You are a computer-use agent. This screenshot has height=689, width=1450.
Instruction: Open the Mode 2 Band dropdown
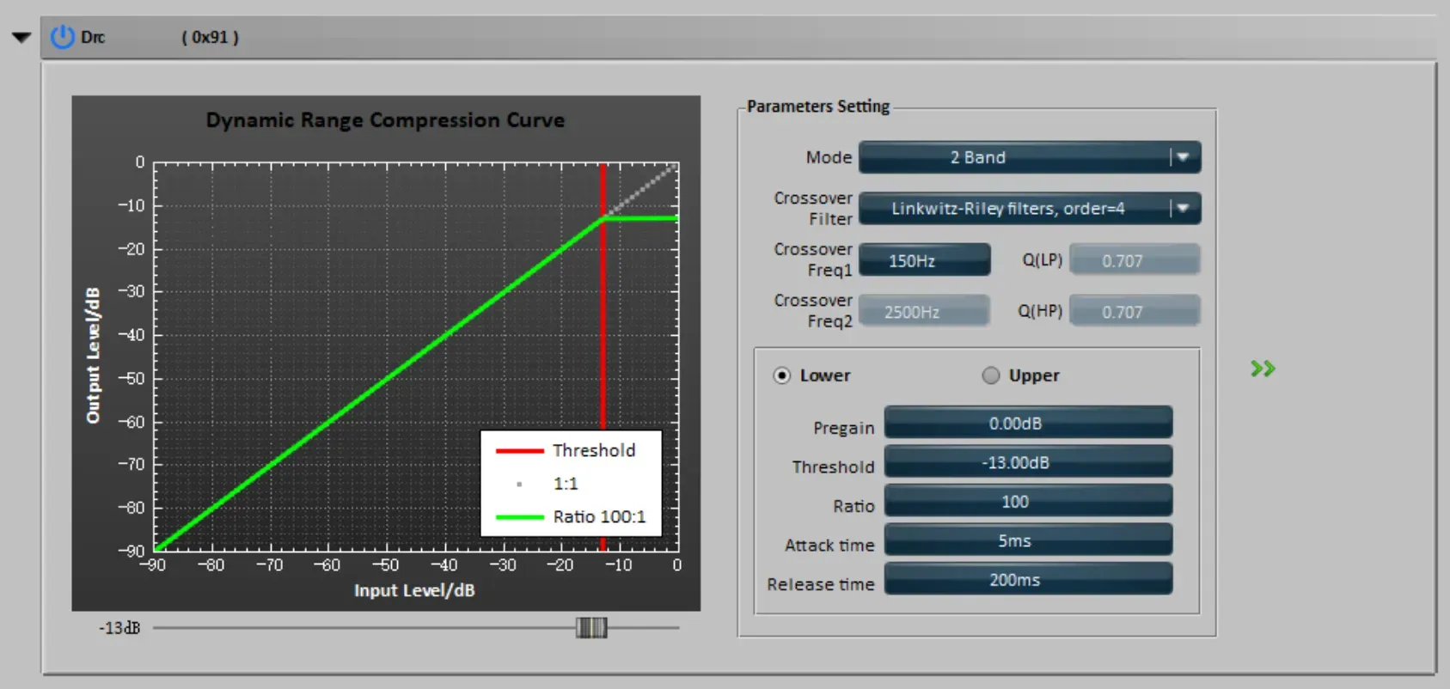(x=1030, y=157)
